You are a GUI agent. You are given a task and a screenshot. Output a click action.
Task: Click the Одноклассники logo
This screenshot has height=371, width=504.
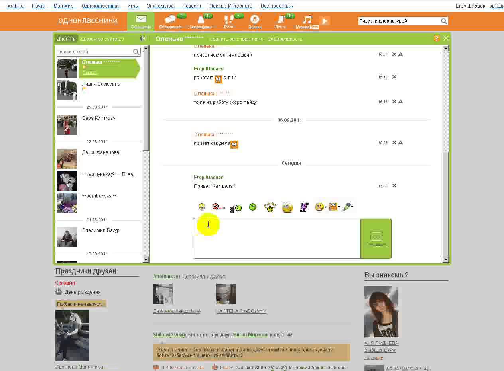click(88, 21)
